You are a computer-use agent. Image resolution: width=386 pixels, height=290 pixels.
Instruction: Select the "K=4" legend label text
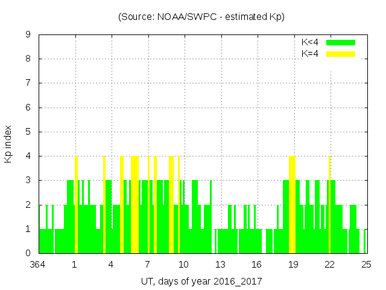(310, 54)
